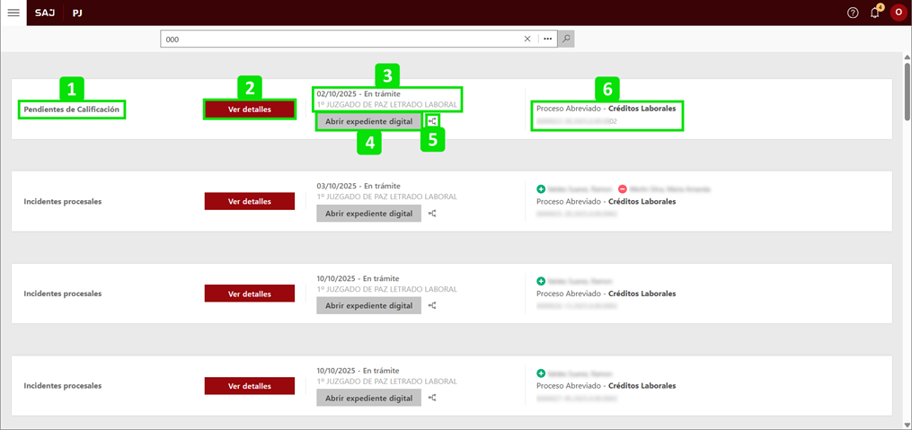This screenshot has width=912, height=430.
Task: Click Ver detalles for Pendientes de Calificación
Action: [x=250, y=110]
